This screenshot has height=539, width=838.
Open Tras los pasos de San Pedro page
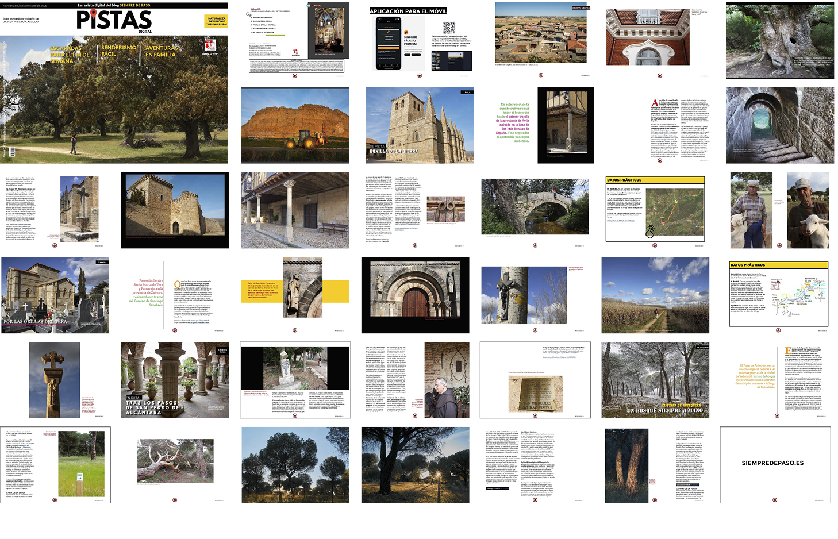pyautogui.click(x=175, y=380)
